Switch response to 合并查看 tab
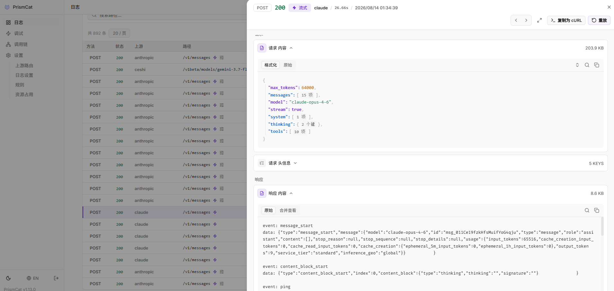 pyautogui.click(x=288, y=210)
